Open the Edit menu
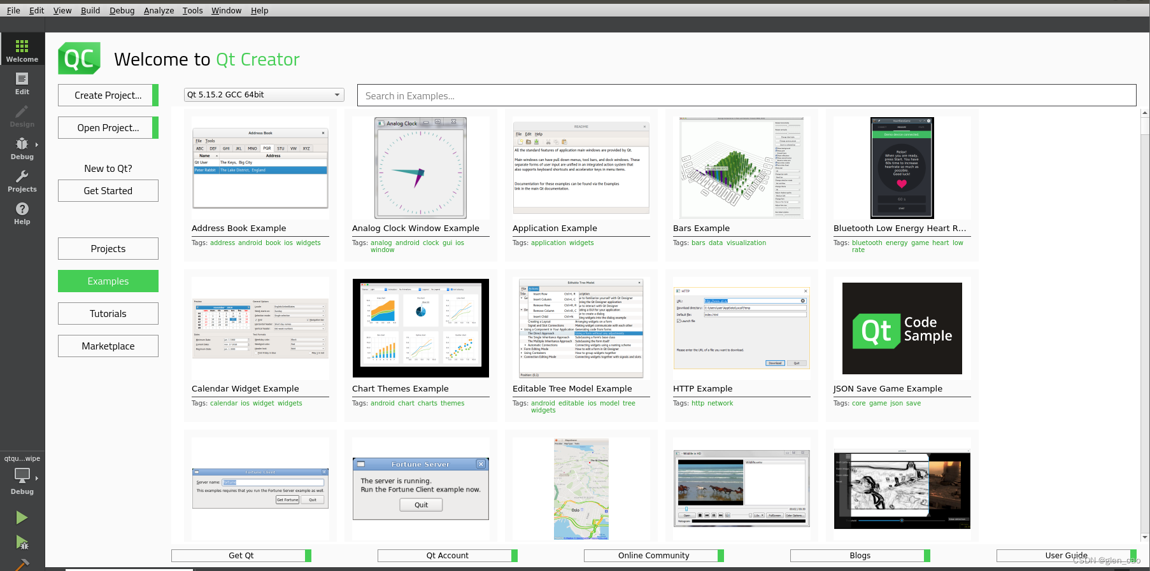 [x=37, y=10]
